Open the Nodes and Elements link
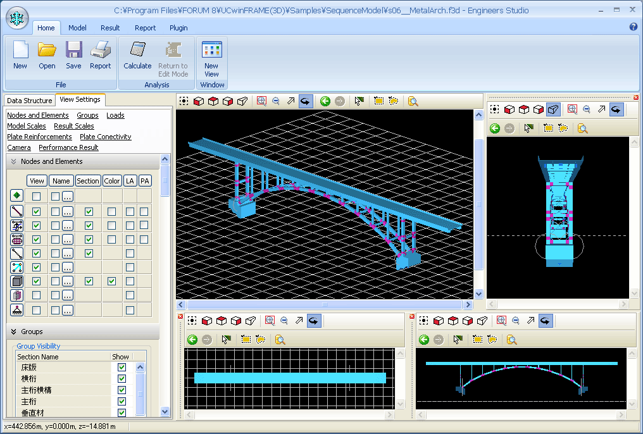This screenshot has height=434, width=643. [38, 115]
